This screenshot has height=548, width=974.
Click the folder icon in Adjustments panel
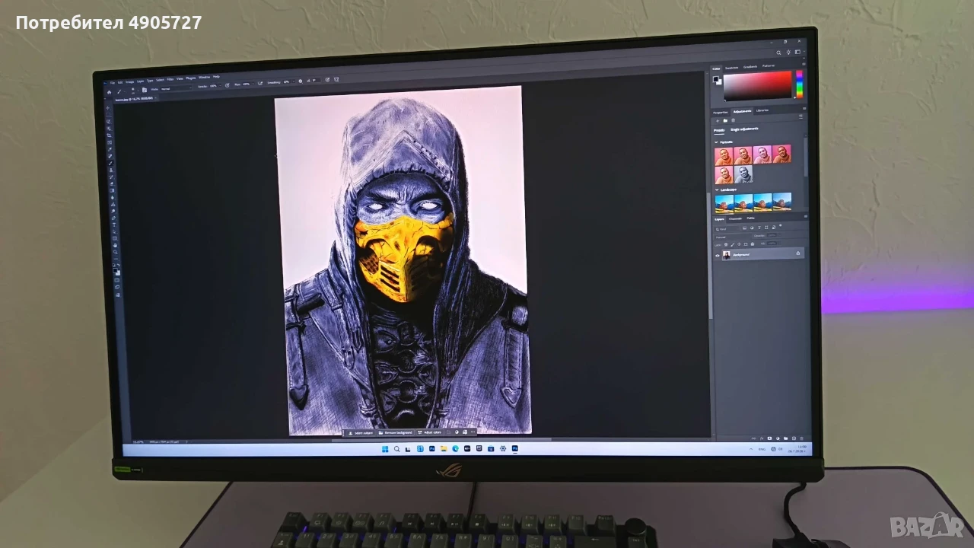[x=725, y=120]
